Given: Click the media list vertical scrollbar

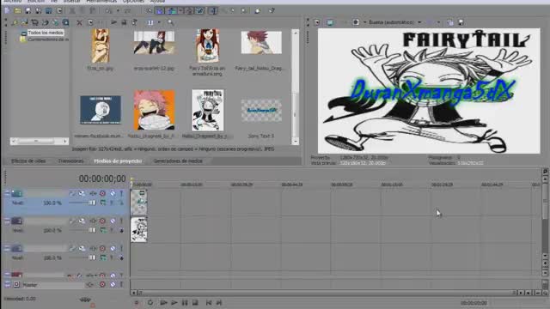Looking at the screenshot, I should point(296,88).
